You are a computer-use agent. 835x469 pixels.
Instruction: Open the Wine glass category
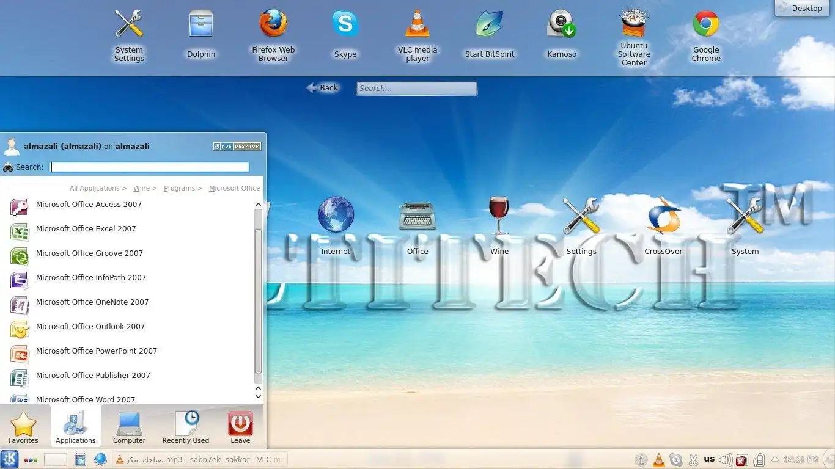point(499,225)
